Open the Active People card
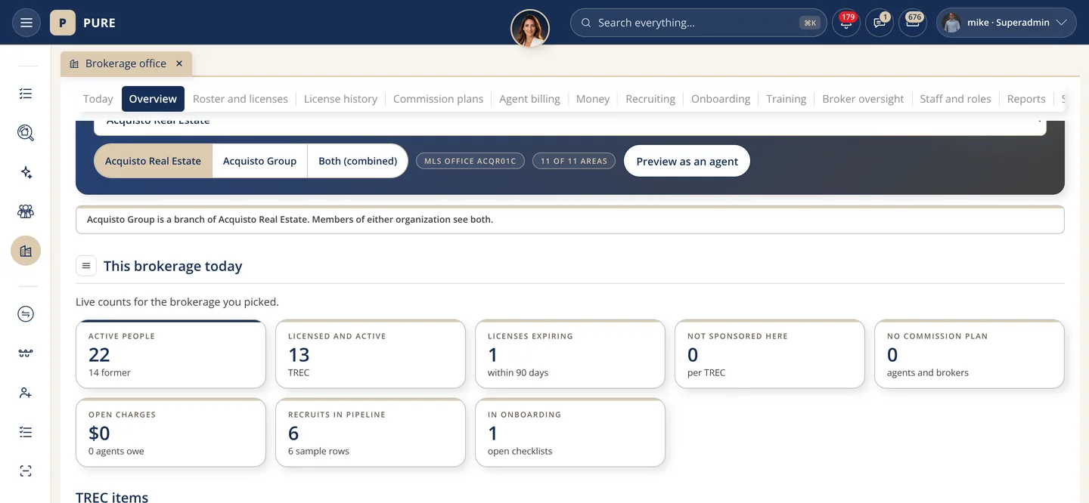Screen dimensions: 1089x503 tap(171, 354)
